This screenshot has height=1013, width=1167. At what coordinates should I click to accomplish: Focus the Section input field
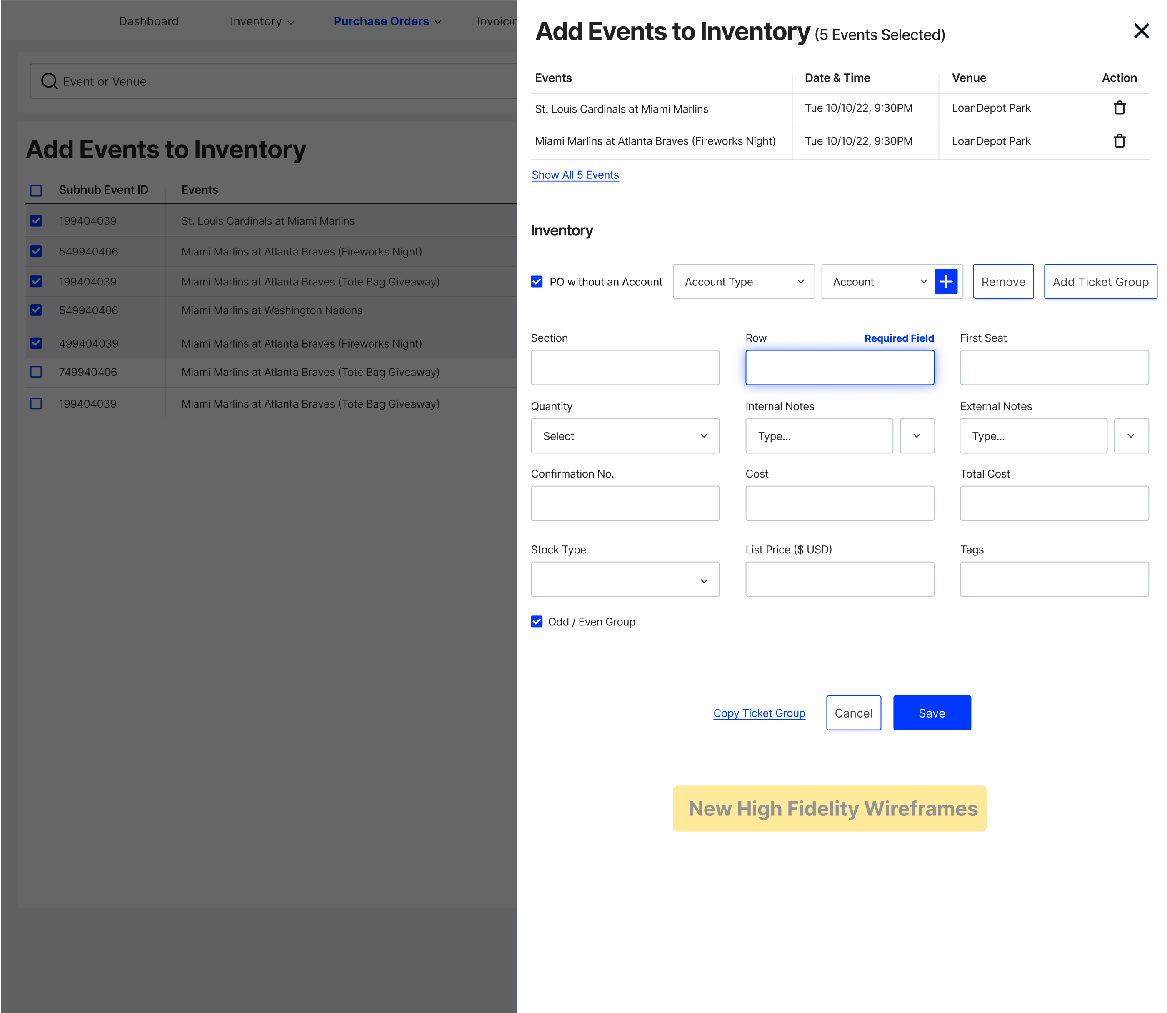click(x=625, y=368)
